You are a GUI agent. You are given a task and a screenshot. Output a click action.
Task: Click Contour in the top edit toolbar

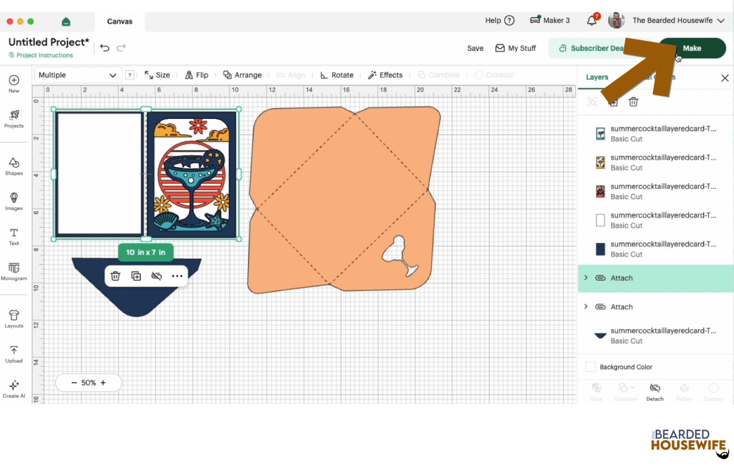tap(494, 75)
